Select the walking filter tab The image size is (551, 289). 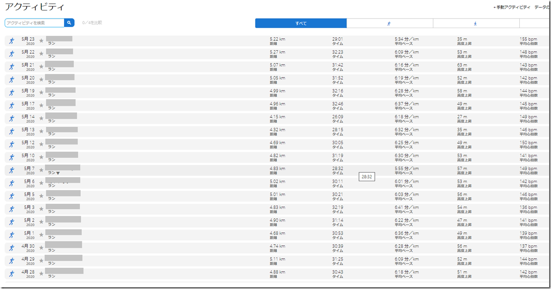pyautogui.click(x=475, y=23)
